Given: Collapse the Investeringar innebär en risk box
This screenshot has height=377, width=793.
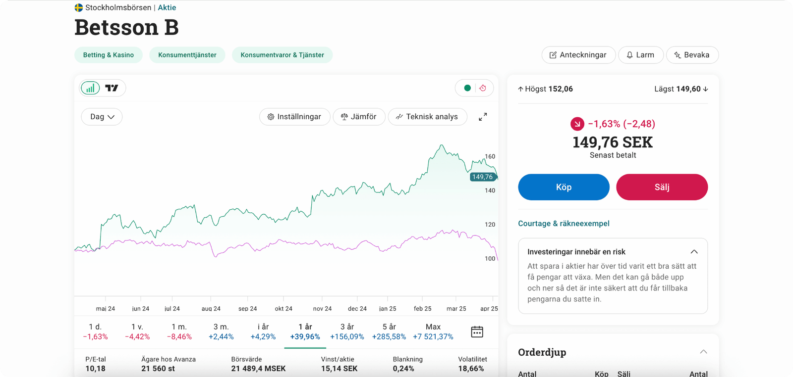Looking at the screenshot, I should tap(694, 252).
